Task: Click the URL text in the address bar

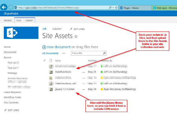Action: [49, 8]
